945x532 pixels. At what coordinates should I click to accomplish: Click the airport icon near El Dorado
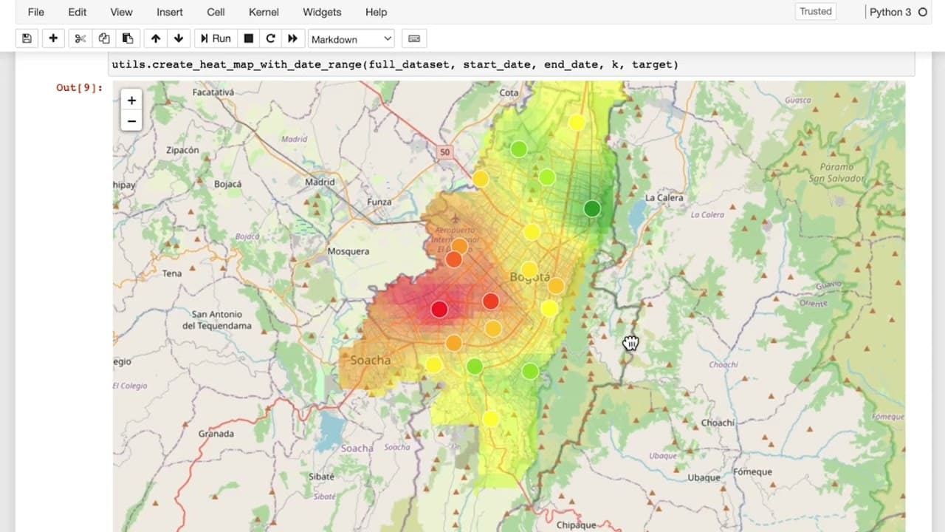(455, 219)
